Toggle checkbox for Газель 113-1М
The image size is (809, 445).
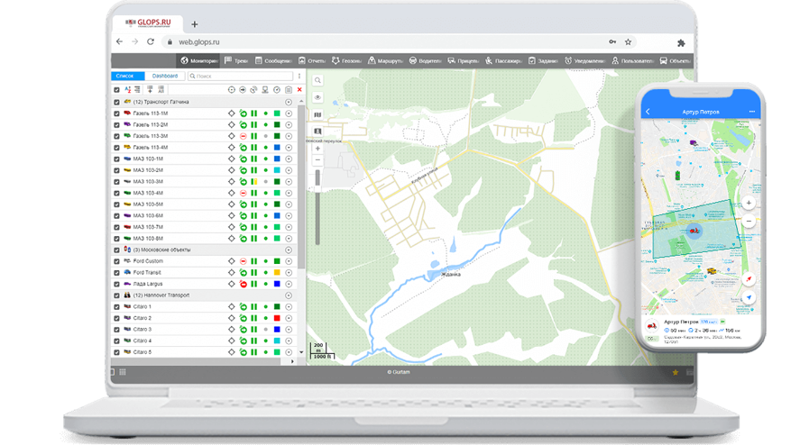coord(116,114)
